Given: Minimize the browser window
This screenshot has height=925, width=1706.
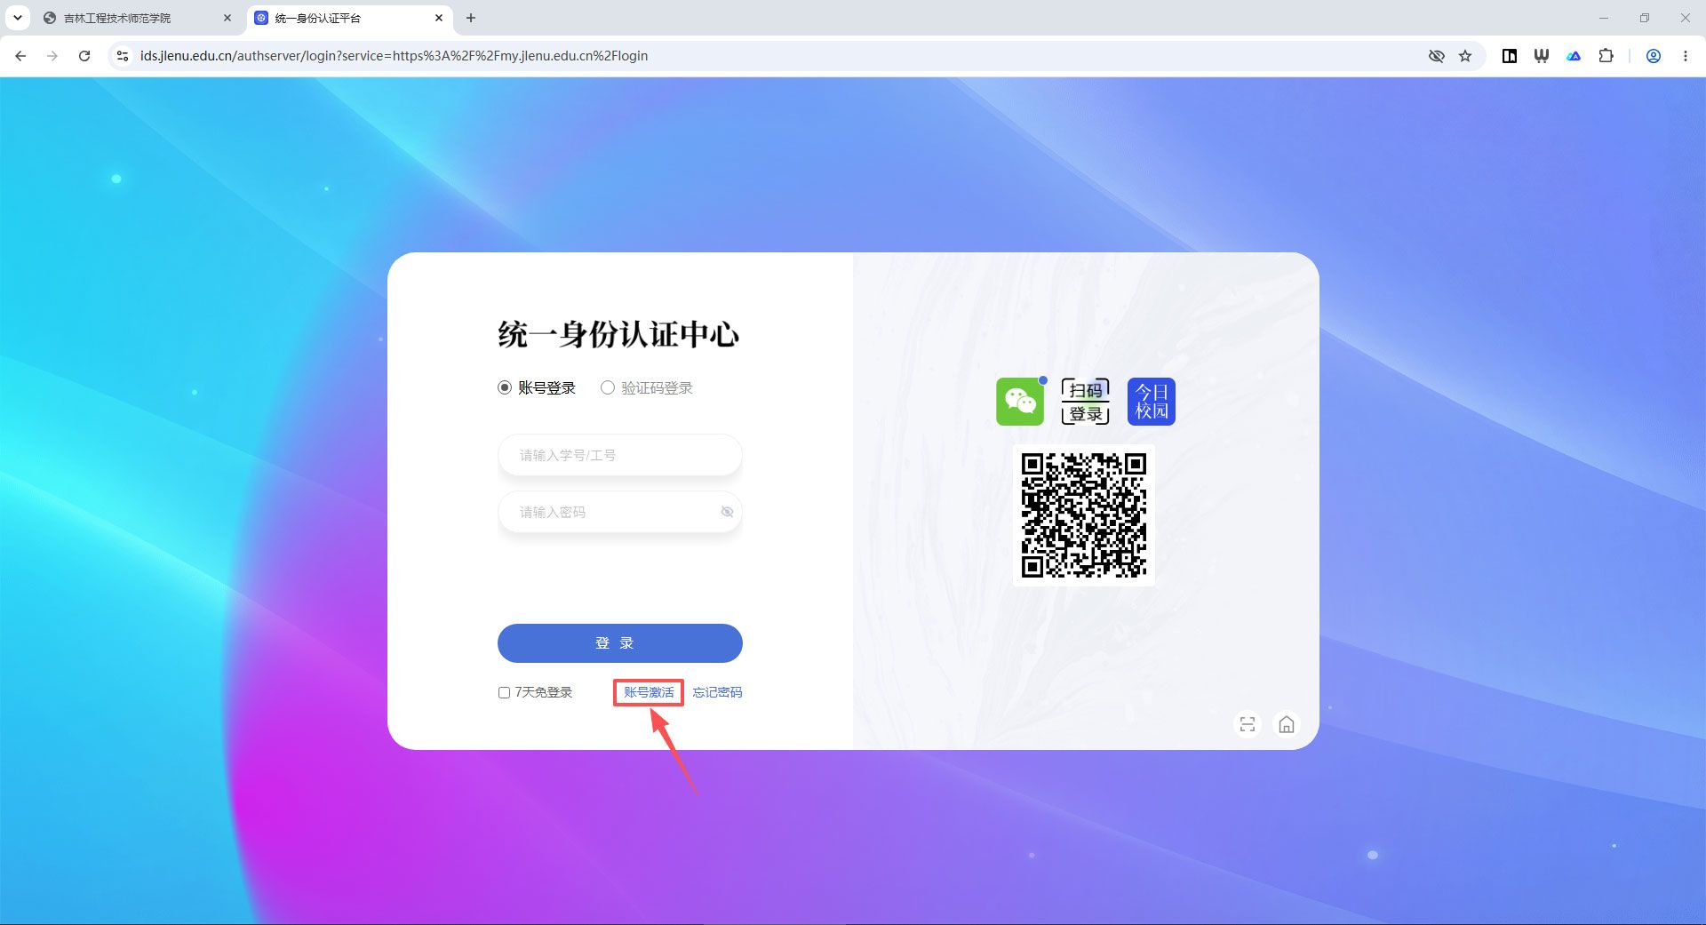Looking at the screenshot, I should click(x=1604, y=18).
